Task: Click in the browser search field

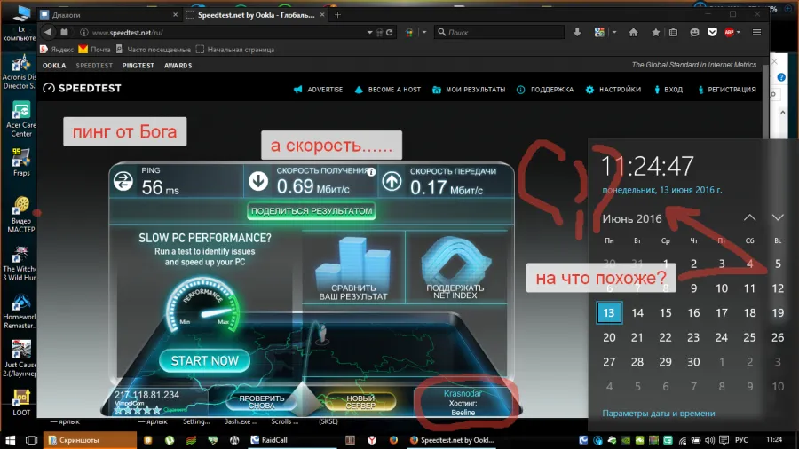Action: [499, 32]
